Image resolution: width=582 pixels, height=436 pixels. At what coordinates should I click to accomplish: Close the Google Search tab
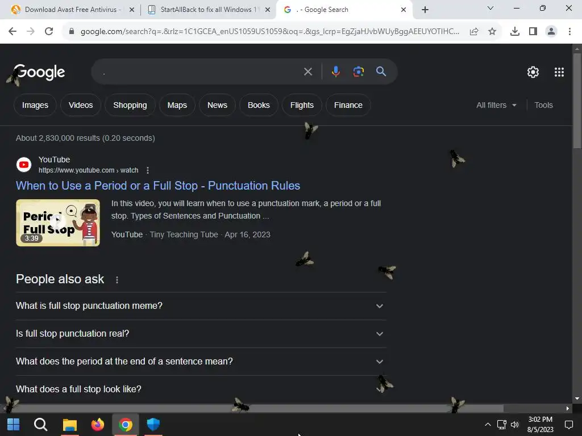coord(404,10)
